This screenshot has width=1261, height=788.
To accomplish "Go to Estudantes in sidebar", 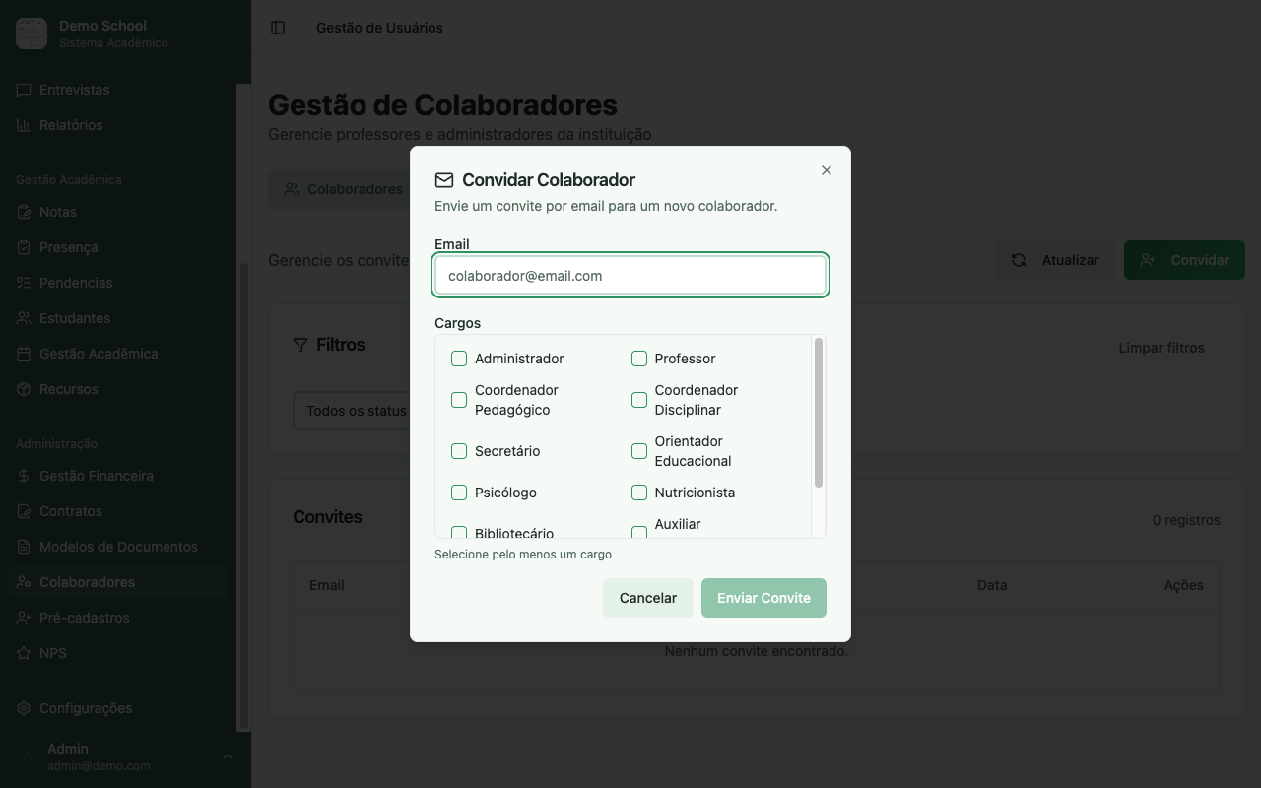I will tap(118, 318).
